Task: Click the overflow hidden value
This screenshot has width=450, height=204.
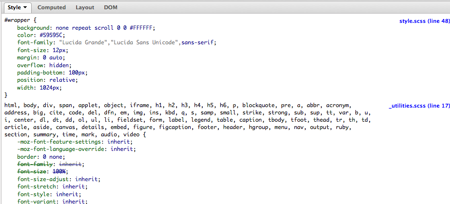Action: [x=59, y=65]
